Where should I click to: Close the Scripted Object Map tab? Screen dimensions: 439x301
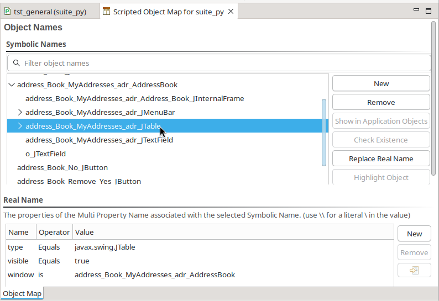[231, 12]
